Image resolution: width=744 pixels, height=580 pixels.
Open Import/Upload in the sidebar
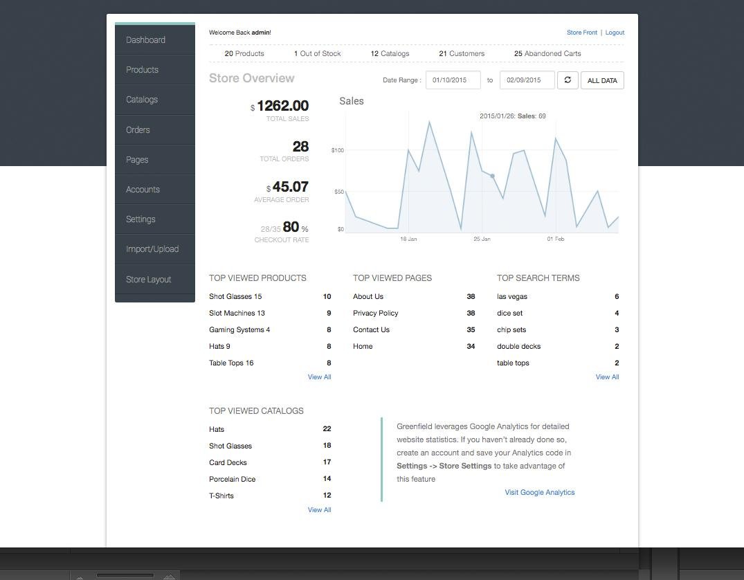pyautogui.click(x=152, y=248)
